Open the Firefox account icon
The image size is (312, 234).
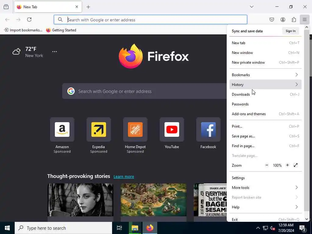[x=283, y=19]
